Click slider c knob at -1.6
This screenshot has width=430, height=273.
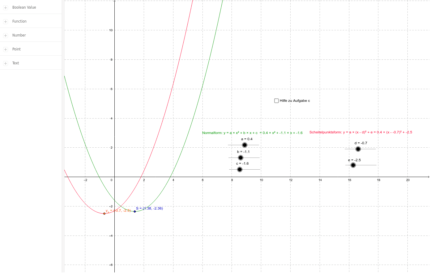240,169
